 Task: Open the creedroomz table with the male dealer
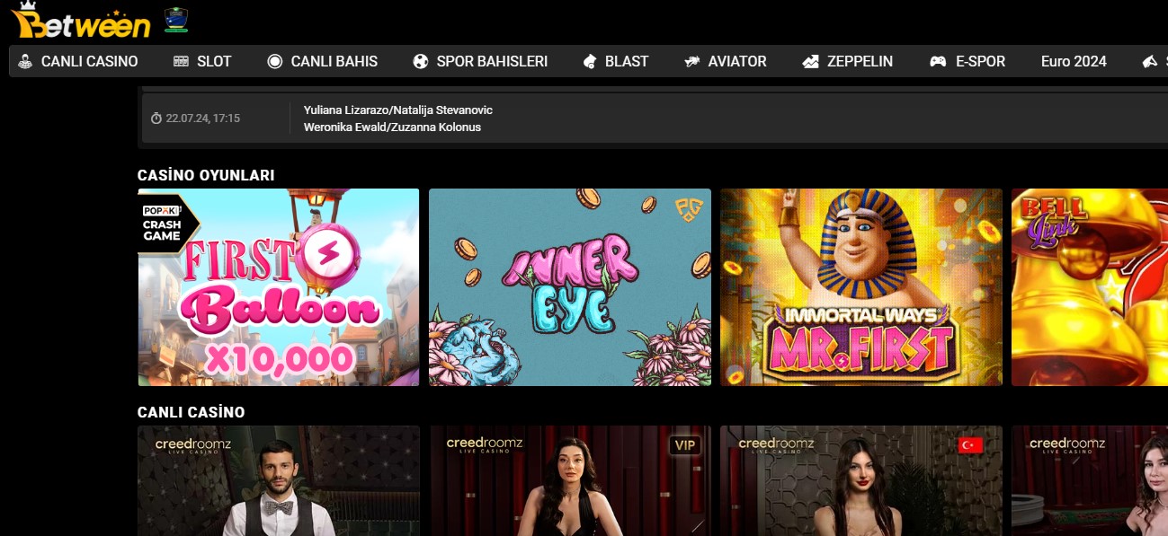(x=279, y=481)
